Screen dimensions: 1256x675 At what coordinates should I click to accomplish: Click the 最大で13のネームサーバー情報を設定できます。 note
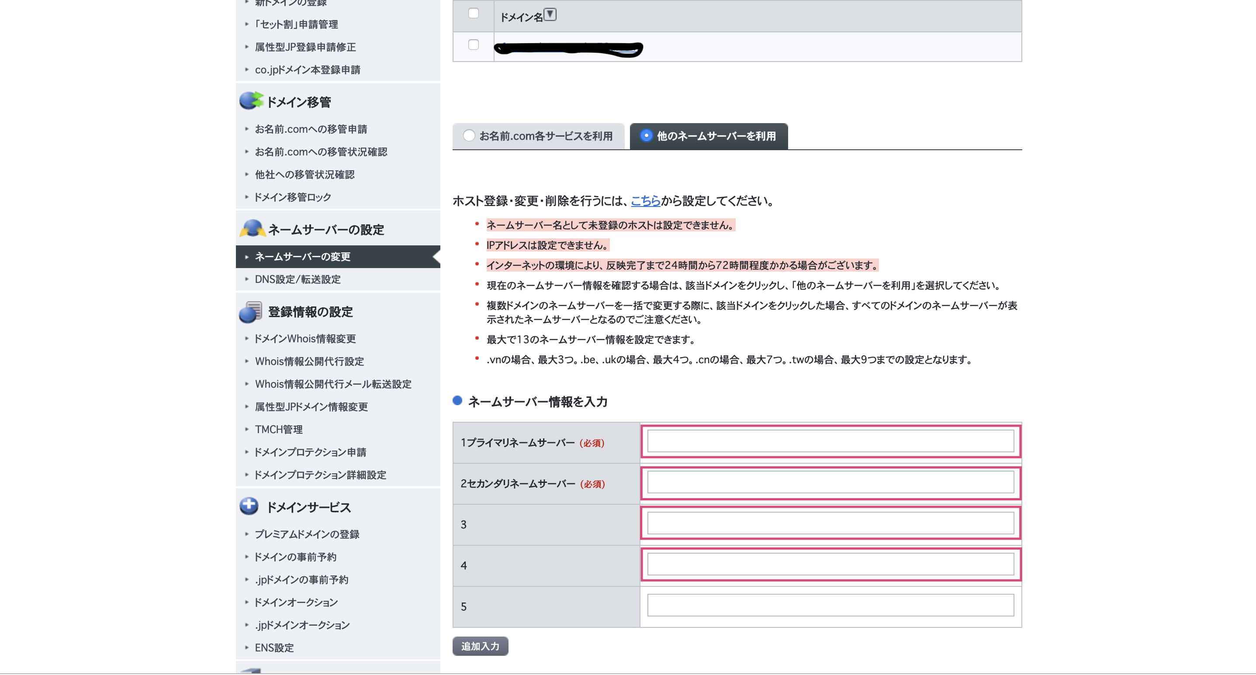pos(591,339)
